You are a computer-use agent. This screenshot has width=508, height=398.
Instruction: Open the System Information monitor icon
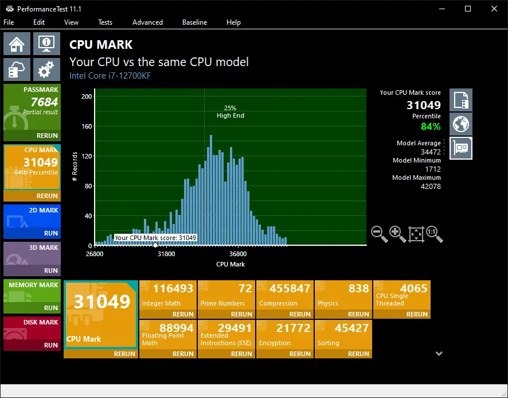[46, 44]
